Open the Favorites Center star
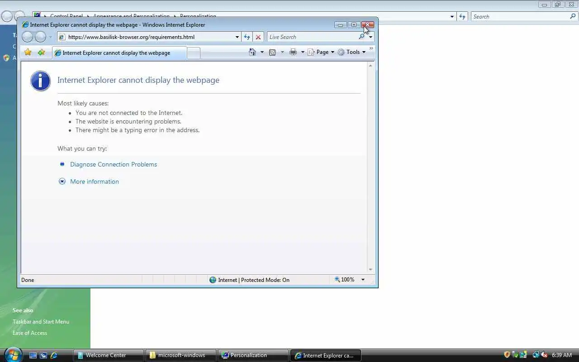The image size is (579, 362). click(x=28, y=52)
